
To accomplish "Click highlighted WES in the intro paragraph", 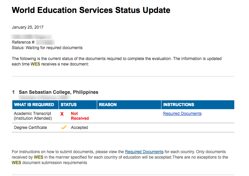I will pyautogui.click(x=35, y=64).
